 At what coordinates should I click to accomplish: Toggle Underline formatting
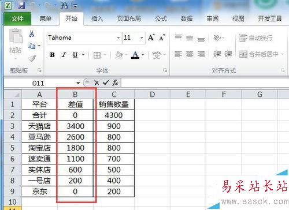(75, 55)
